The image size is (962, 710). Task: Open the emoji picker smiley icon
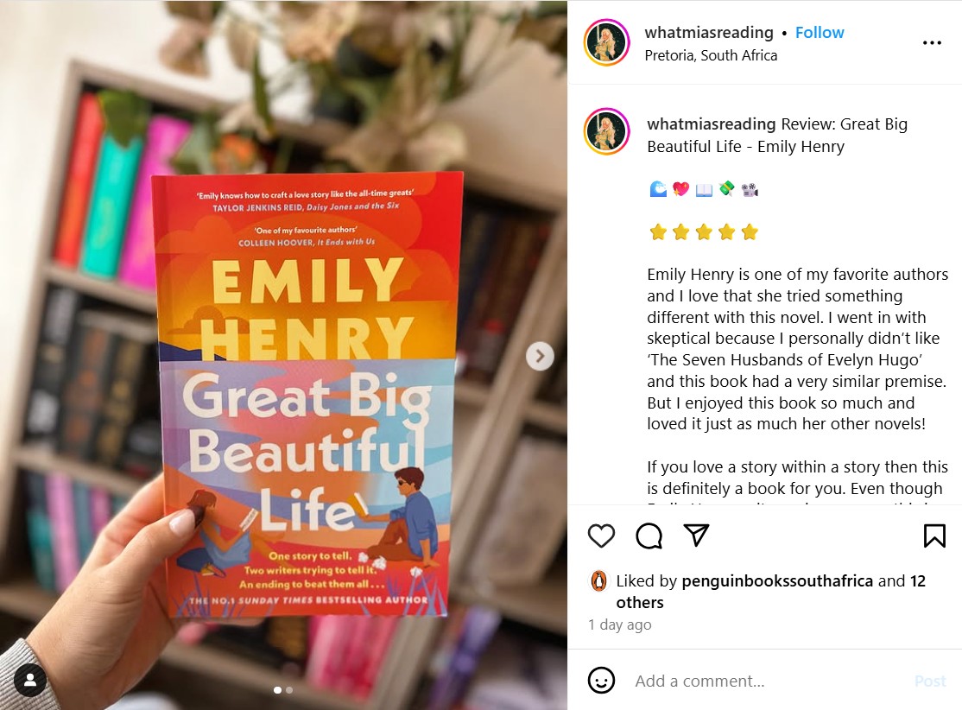pos(601,681)
